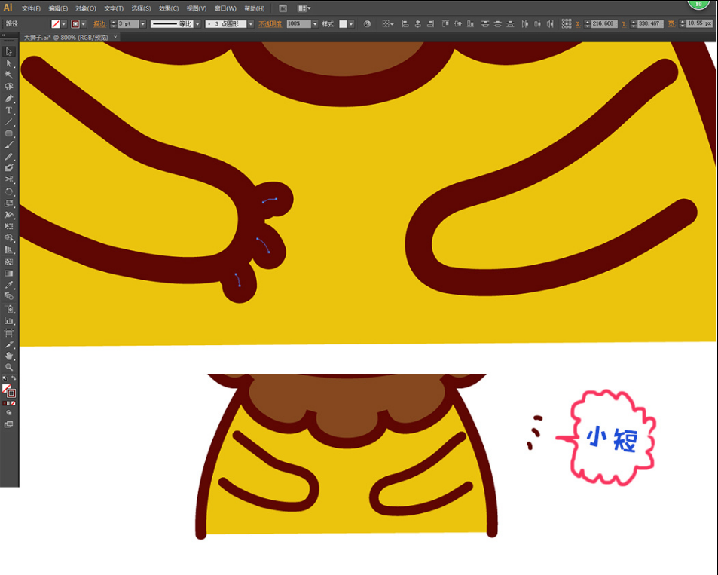Open the brush definition 3点圆形 dropdown
This screenshot has height=575, width=718.
click(x=251, y=24)
